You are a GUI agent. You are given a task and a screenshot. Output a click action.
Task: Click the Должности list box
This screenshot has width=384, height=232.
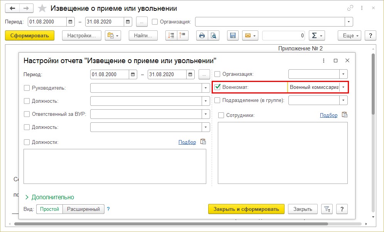pos(115,166)
